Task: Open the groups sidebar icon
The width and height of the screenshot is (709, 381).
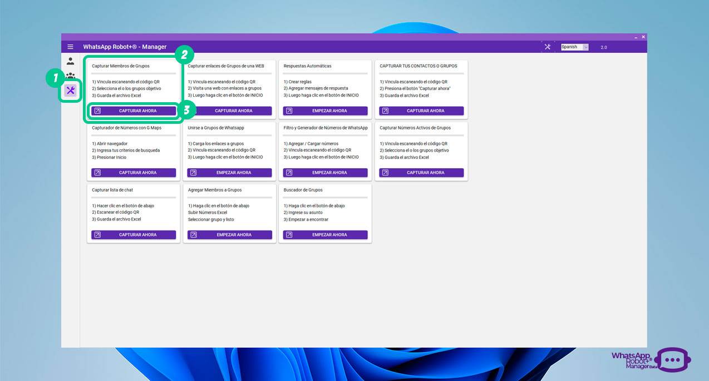Action: click(x=70, y=75)
